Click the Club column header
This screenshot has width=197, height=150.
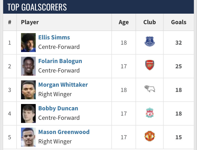pos(149,22)
